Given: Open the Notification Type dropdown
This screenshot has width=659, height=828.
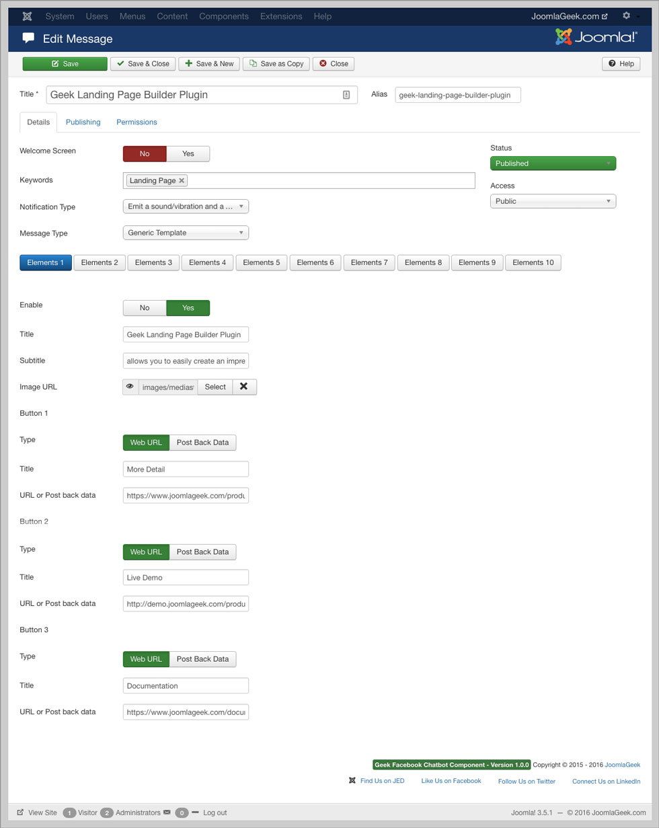Looking at the screenshot, I should (x=186, y=206).
